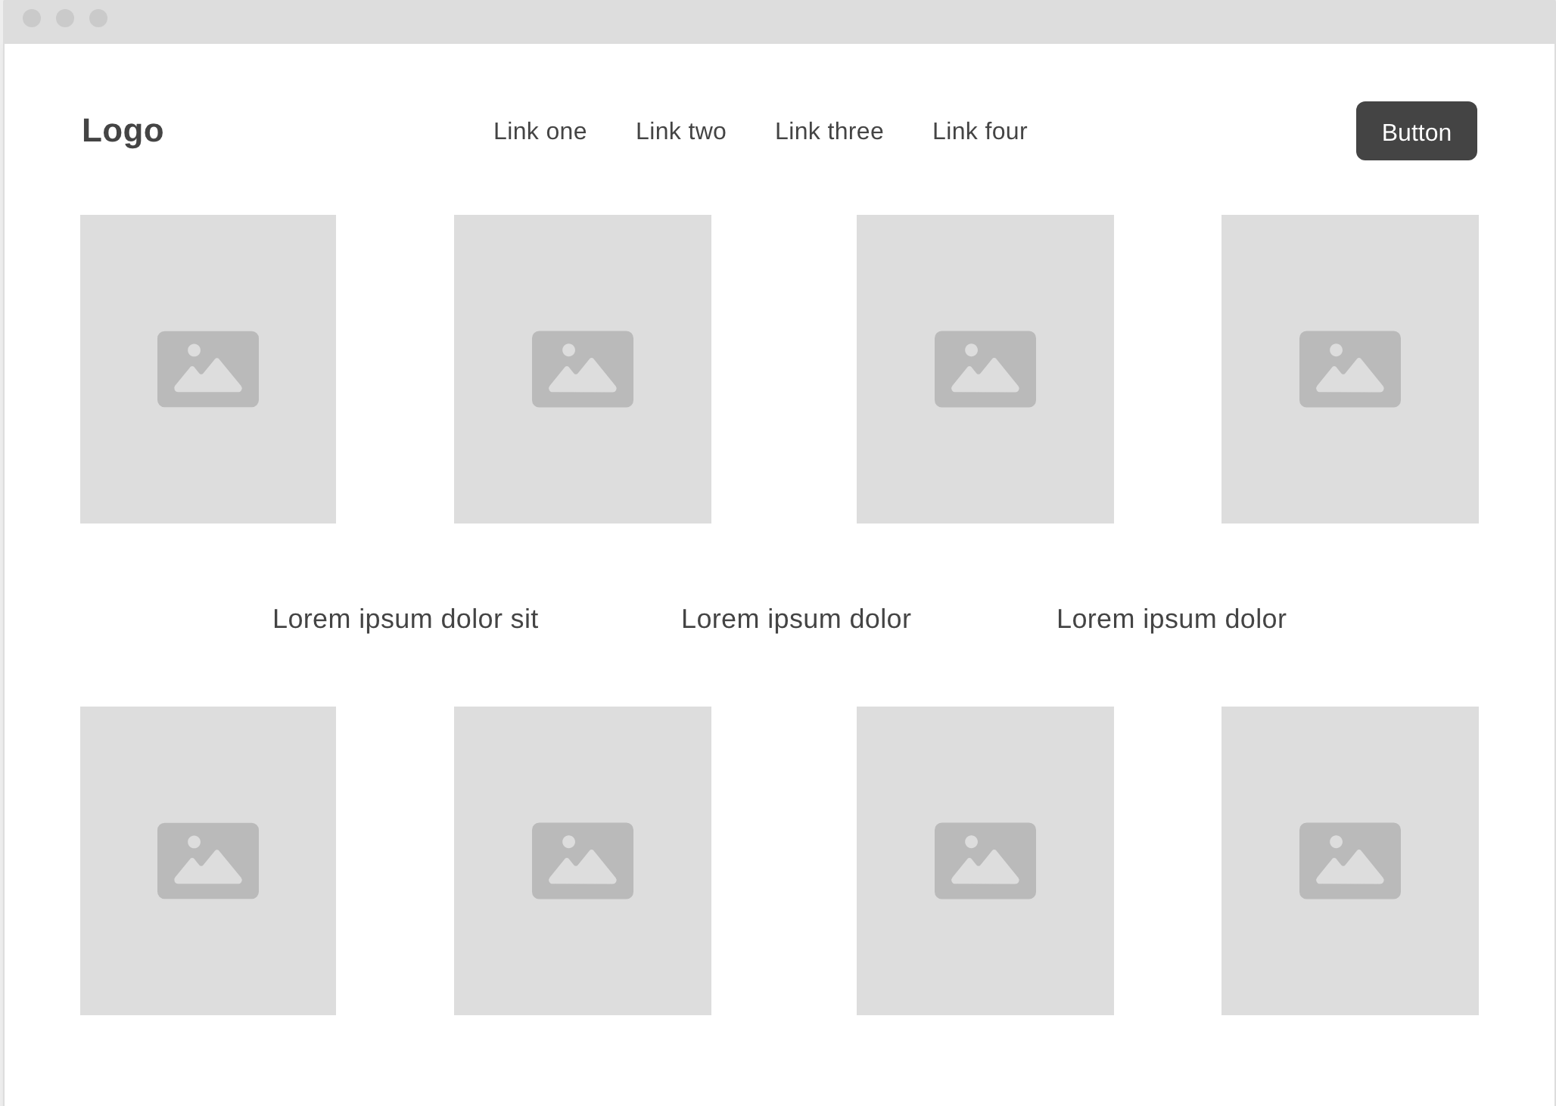This screenshot has width=1556, height=1106.
Task: Open fourth image placeholder in bottom row
Action: click(1350, 861)
